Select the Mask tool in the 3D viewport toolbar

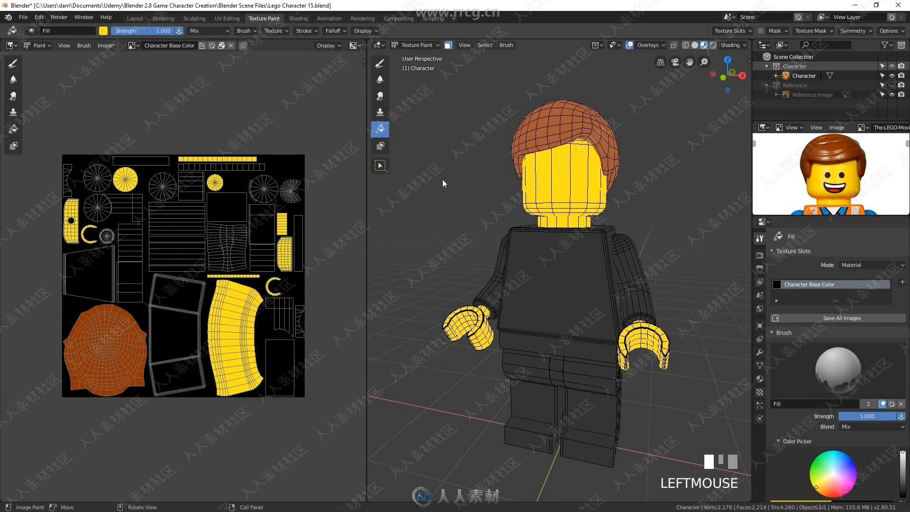pyautogui.click(x=380, y=146)
